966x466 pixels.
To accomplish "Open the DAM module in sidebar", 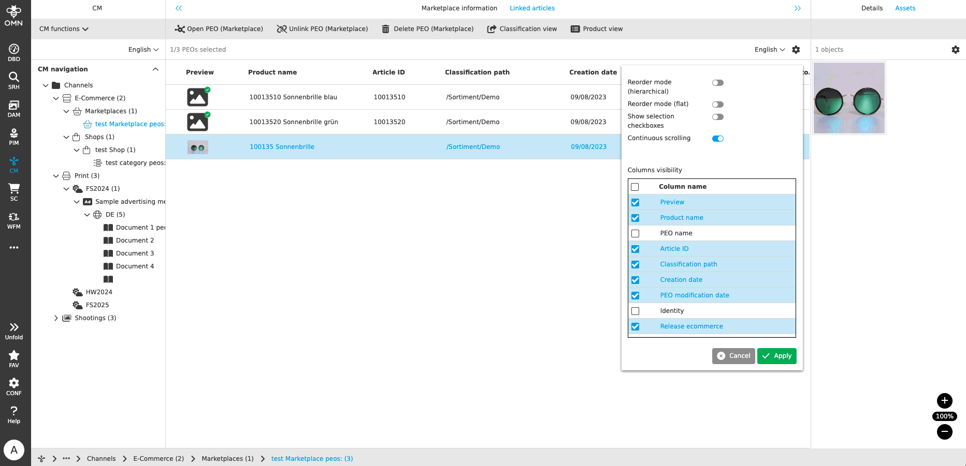I will 14,109.
